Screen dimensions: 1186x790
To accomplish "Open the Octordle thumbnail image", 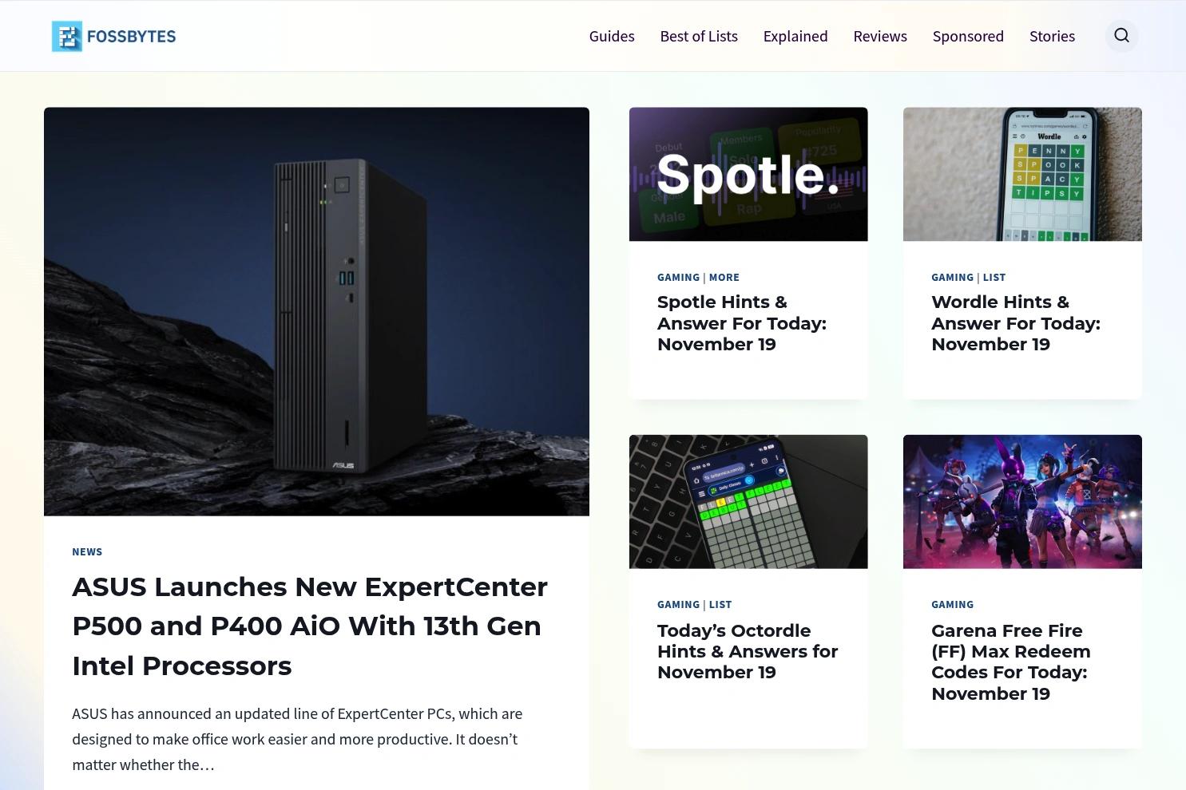I will [x=748, y=501].
